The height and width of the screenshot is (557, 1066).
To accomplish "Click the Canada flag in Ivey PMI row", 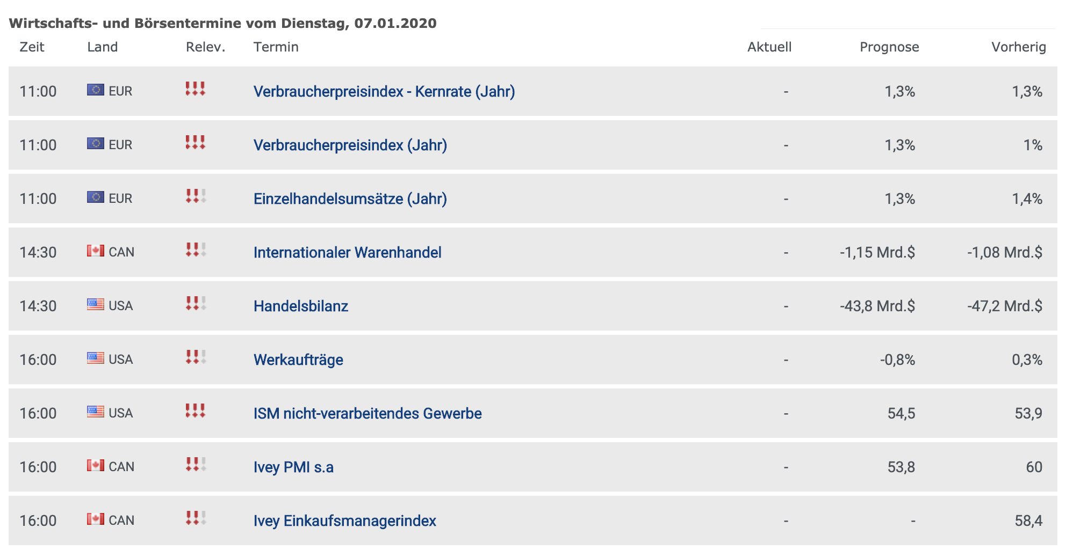I will 96,465.
